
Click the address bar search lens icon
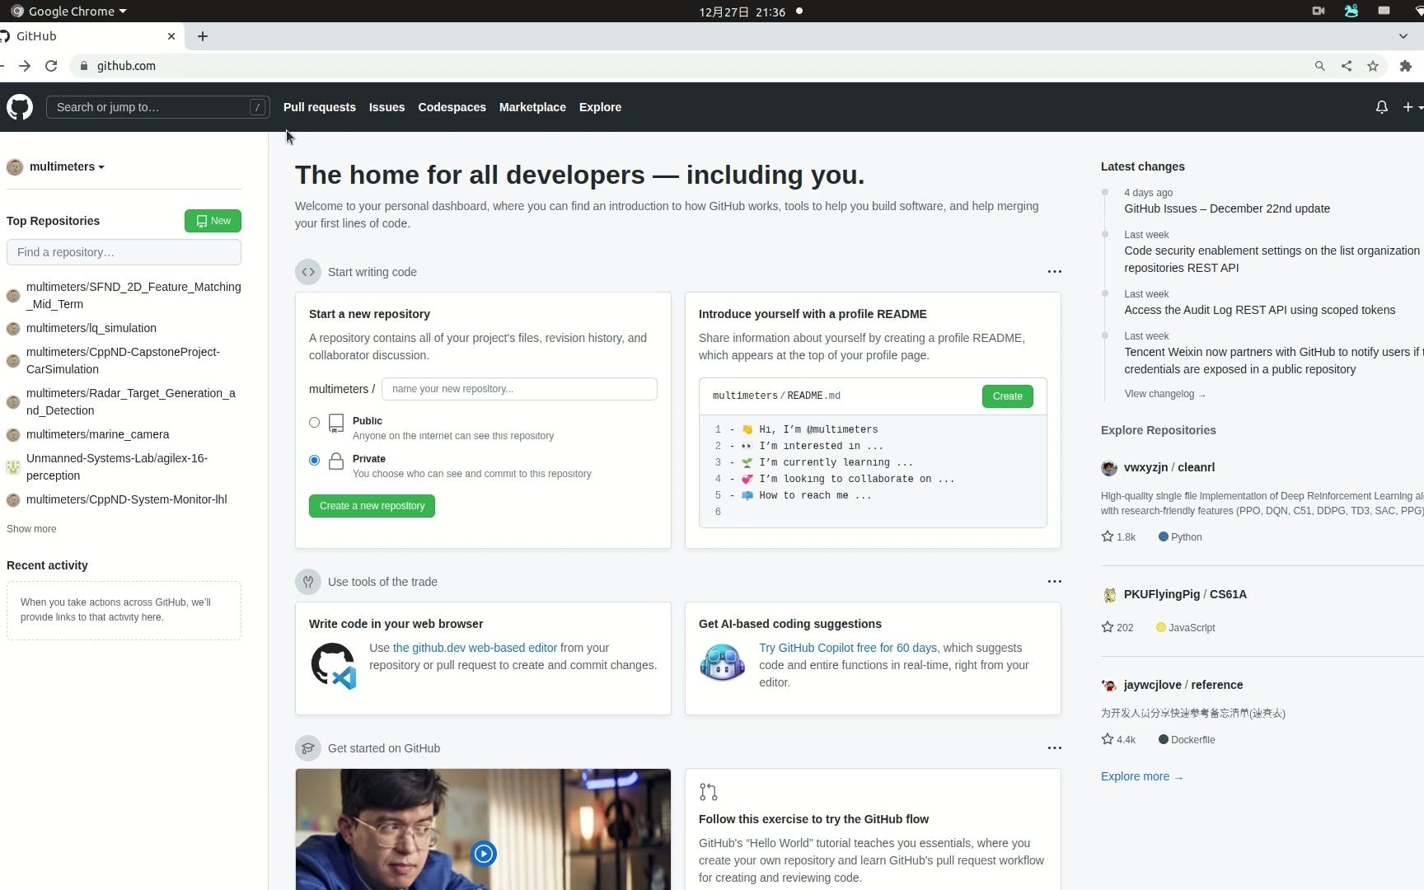1320,66
